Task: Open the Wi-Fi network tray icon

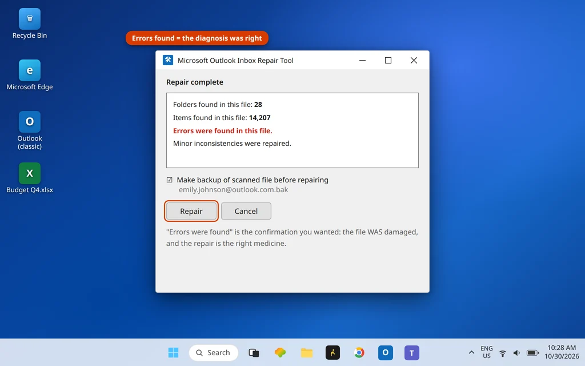Action: (x=503, y=353)
